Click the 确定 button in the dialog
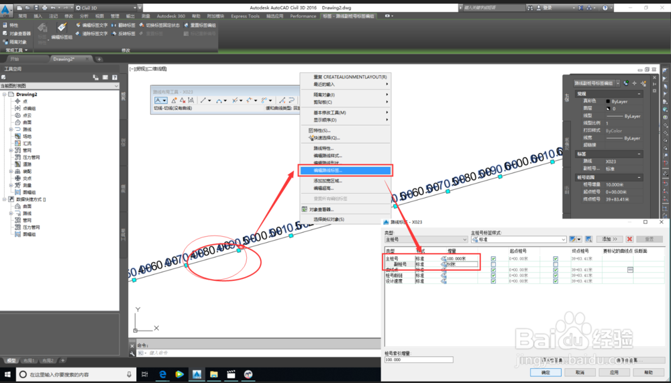This screenshot has height=383, width=671. (546, 372)
